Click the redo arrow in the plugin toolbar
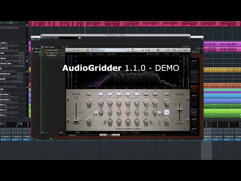The height and width of the screenshot is (181, 241). (x=78, y=50)
